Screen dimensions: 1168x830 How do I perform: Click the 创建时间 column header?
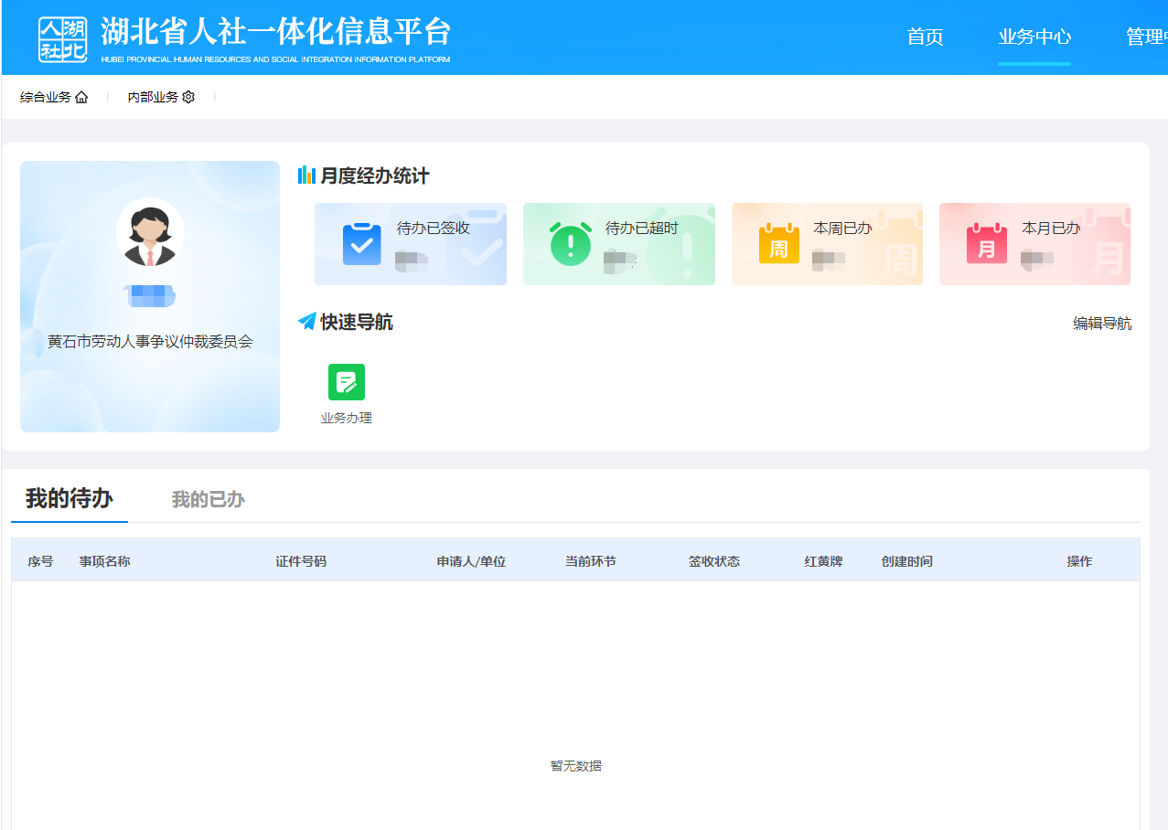pos(906,561)
